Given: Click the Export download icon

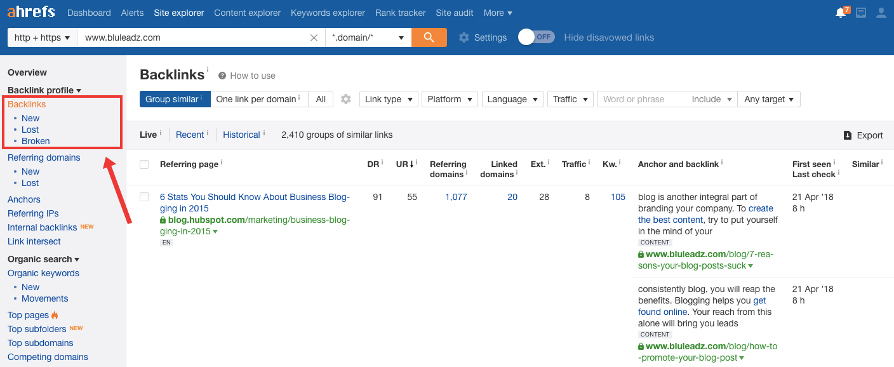Looking at the screenshot, I should [848, 135].
